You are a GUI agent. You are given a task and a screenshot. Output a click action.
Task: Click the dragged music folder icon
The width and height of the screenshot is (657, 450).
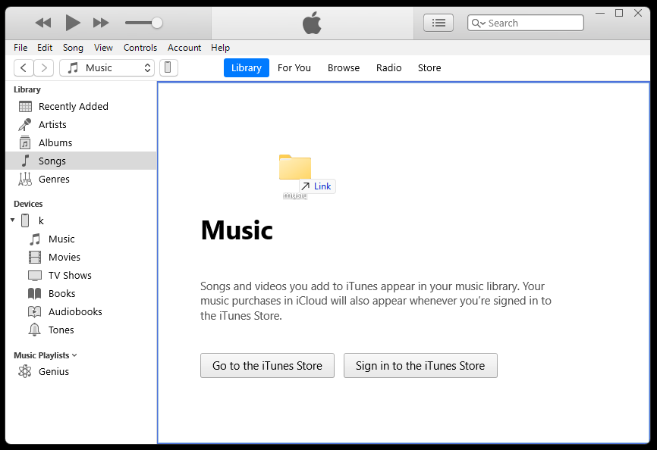click(295, 167)
